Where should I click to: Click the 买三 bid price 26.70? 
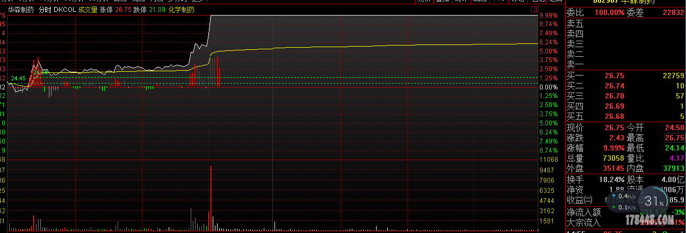click(615, 96)
